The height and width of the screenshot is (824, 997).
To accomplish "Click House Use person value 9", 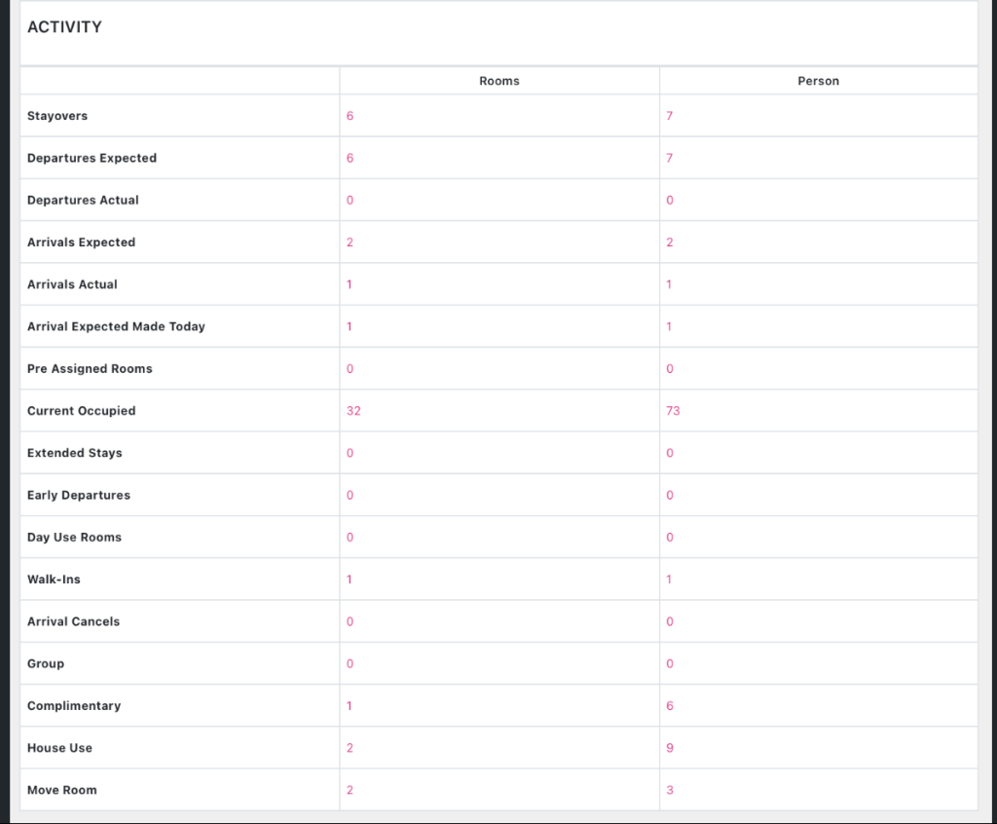I will pos(669,748).
